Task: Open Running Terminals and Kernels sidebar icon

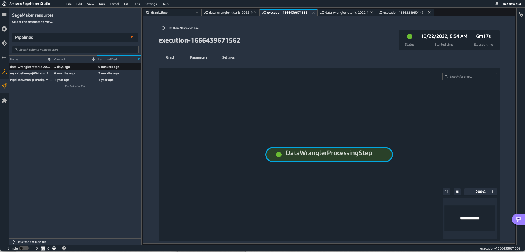Action: coord(4,29)
